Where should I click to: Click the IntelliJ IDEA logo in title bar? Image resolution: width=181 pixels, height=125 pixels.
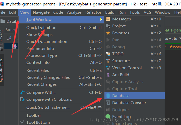point(2,4)
